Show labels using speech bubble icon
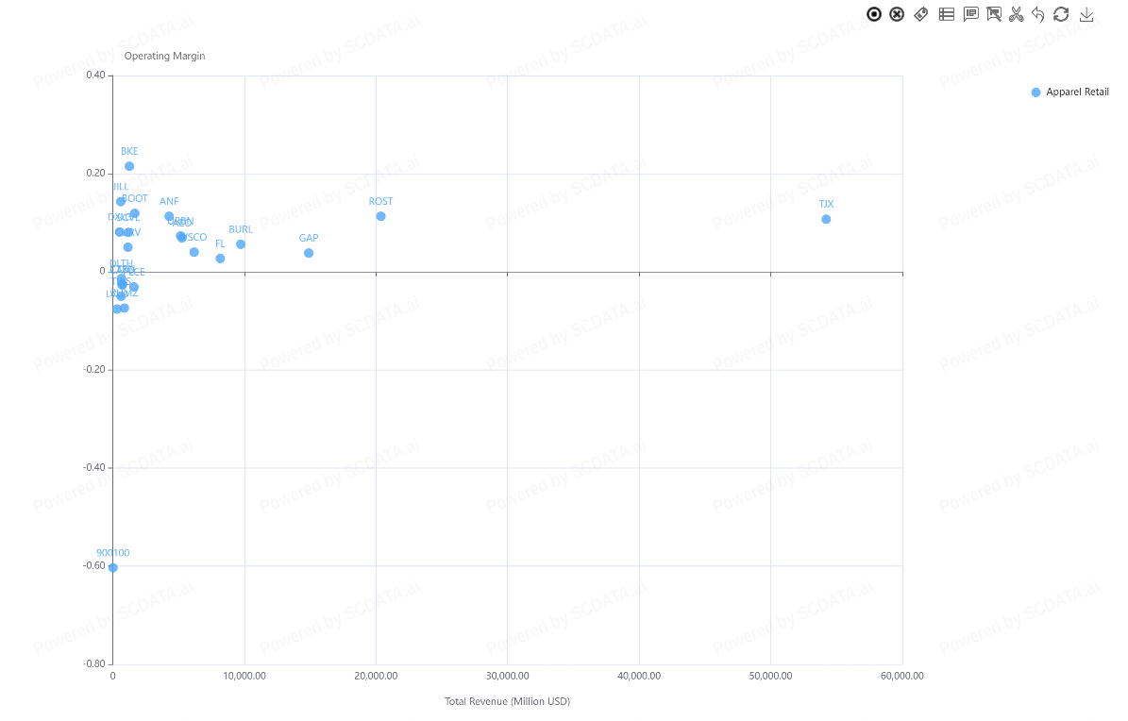 970,14
